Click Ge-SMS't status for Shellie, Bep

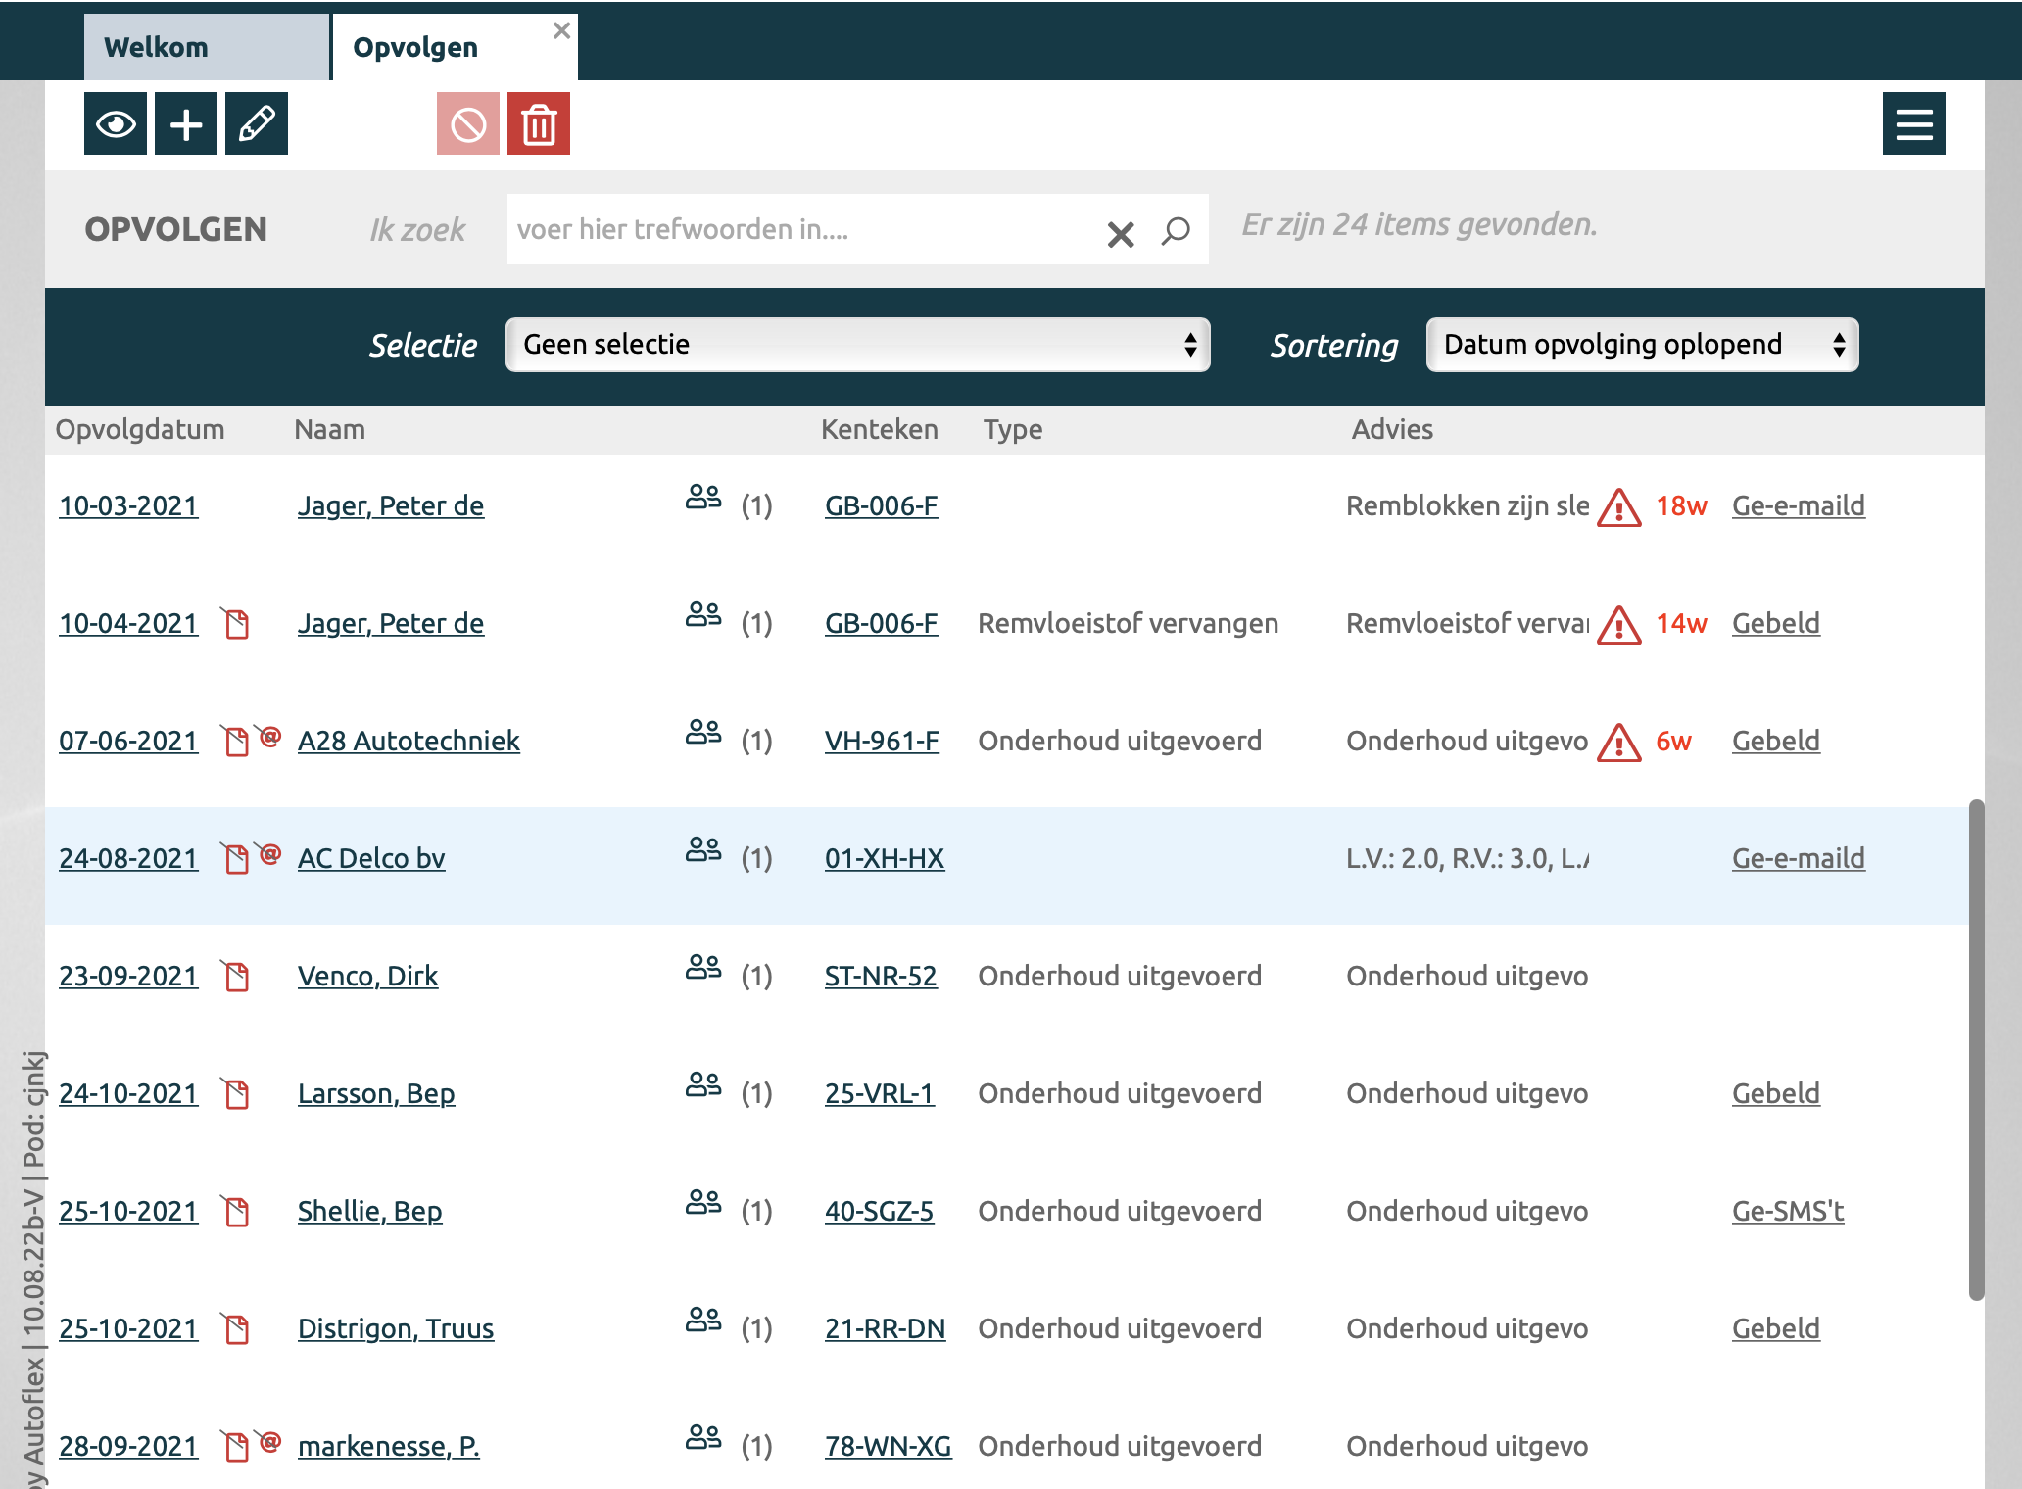(x=1788, y=1212)
